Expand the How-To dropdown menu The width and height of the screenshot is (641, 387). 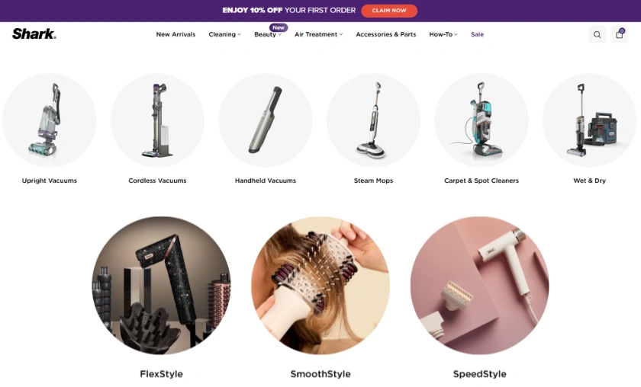tap(443, 34)
